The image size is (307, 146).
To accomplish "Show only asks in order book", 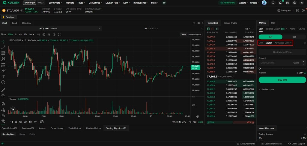I will coord(213,29).
